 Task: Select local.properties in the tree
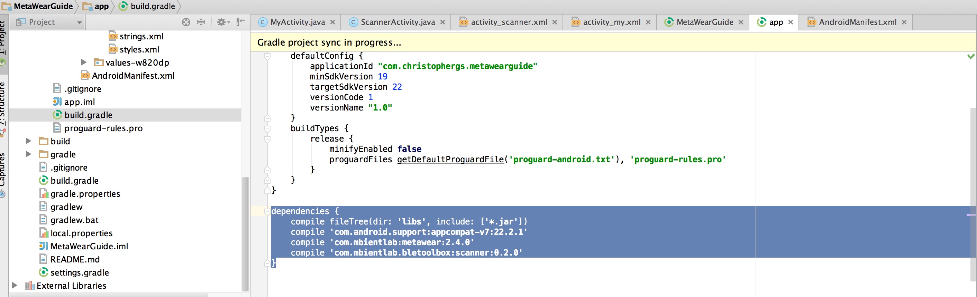82,233
